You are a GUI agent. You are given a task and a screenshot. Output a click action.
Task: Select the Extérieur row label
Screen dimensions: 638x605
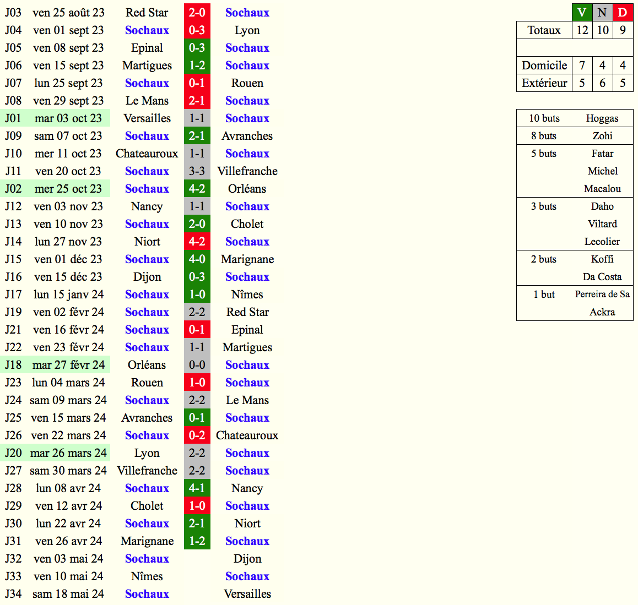[544, 83]
